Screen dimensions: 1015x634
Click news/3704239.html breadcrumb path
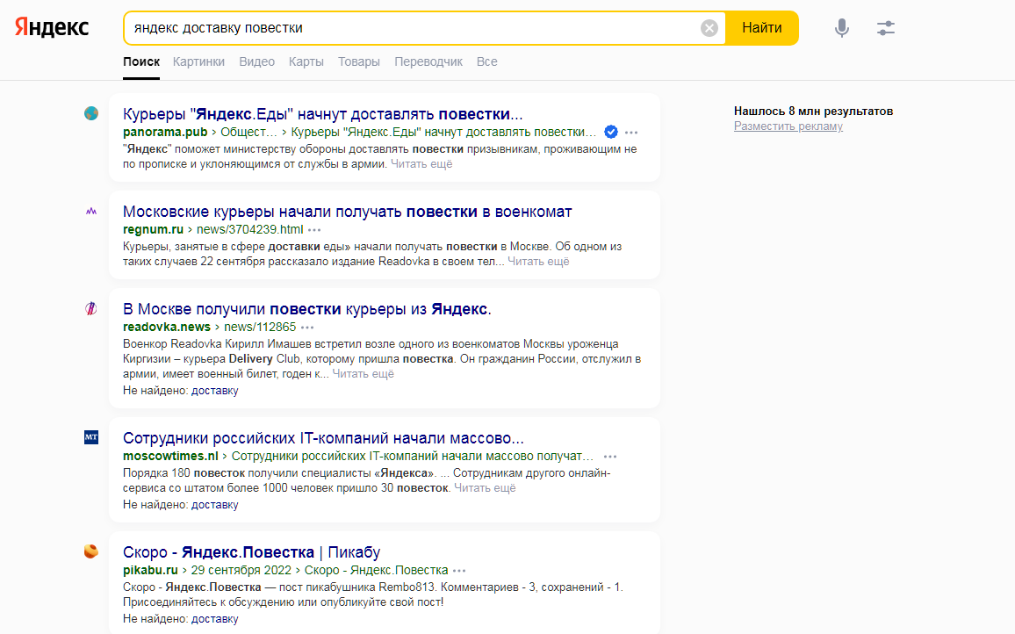(250, 229)
